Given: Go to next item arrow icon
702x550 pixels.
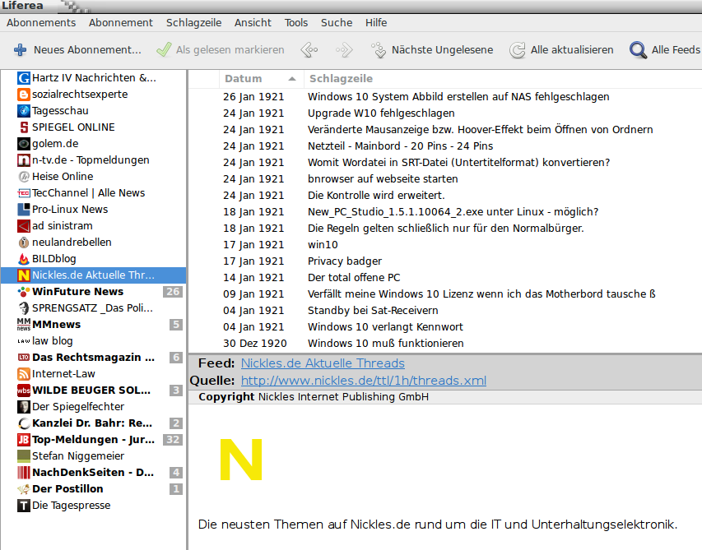Looking at the screenshot, I should (344, 49).
